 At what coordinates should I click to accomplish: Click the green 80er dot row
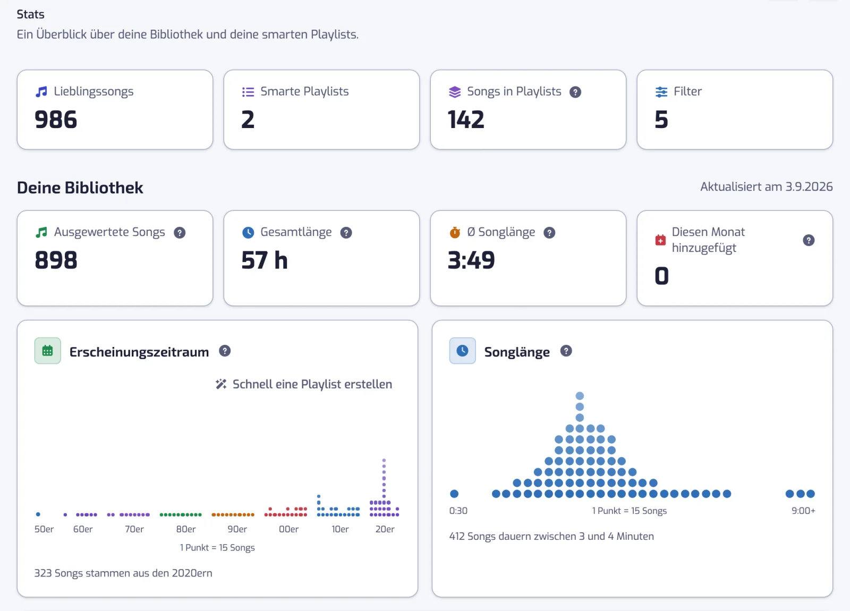pyautogui.click(x=181, y=514)
